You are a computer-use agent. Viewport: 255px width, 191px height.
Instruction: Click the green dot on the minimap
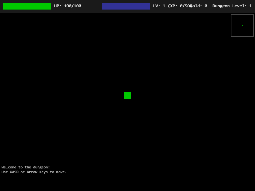tap(243, 26)
